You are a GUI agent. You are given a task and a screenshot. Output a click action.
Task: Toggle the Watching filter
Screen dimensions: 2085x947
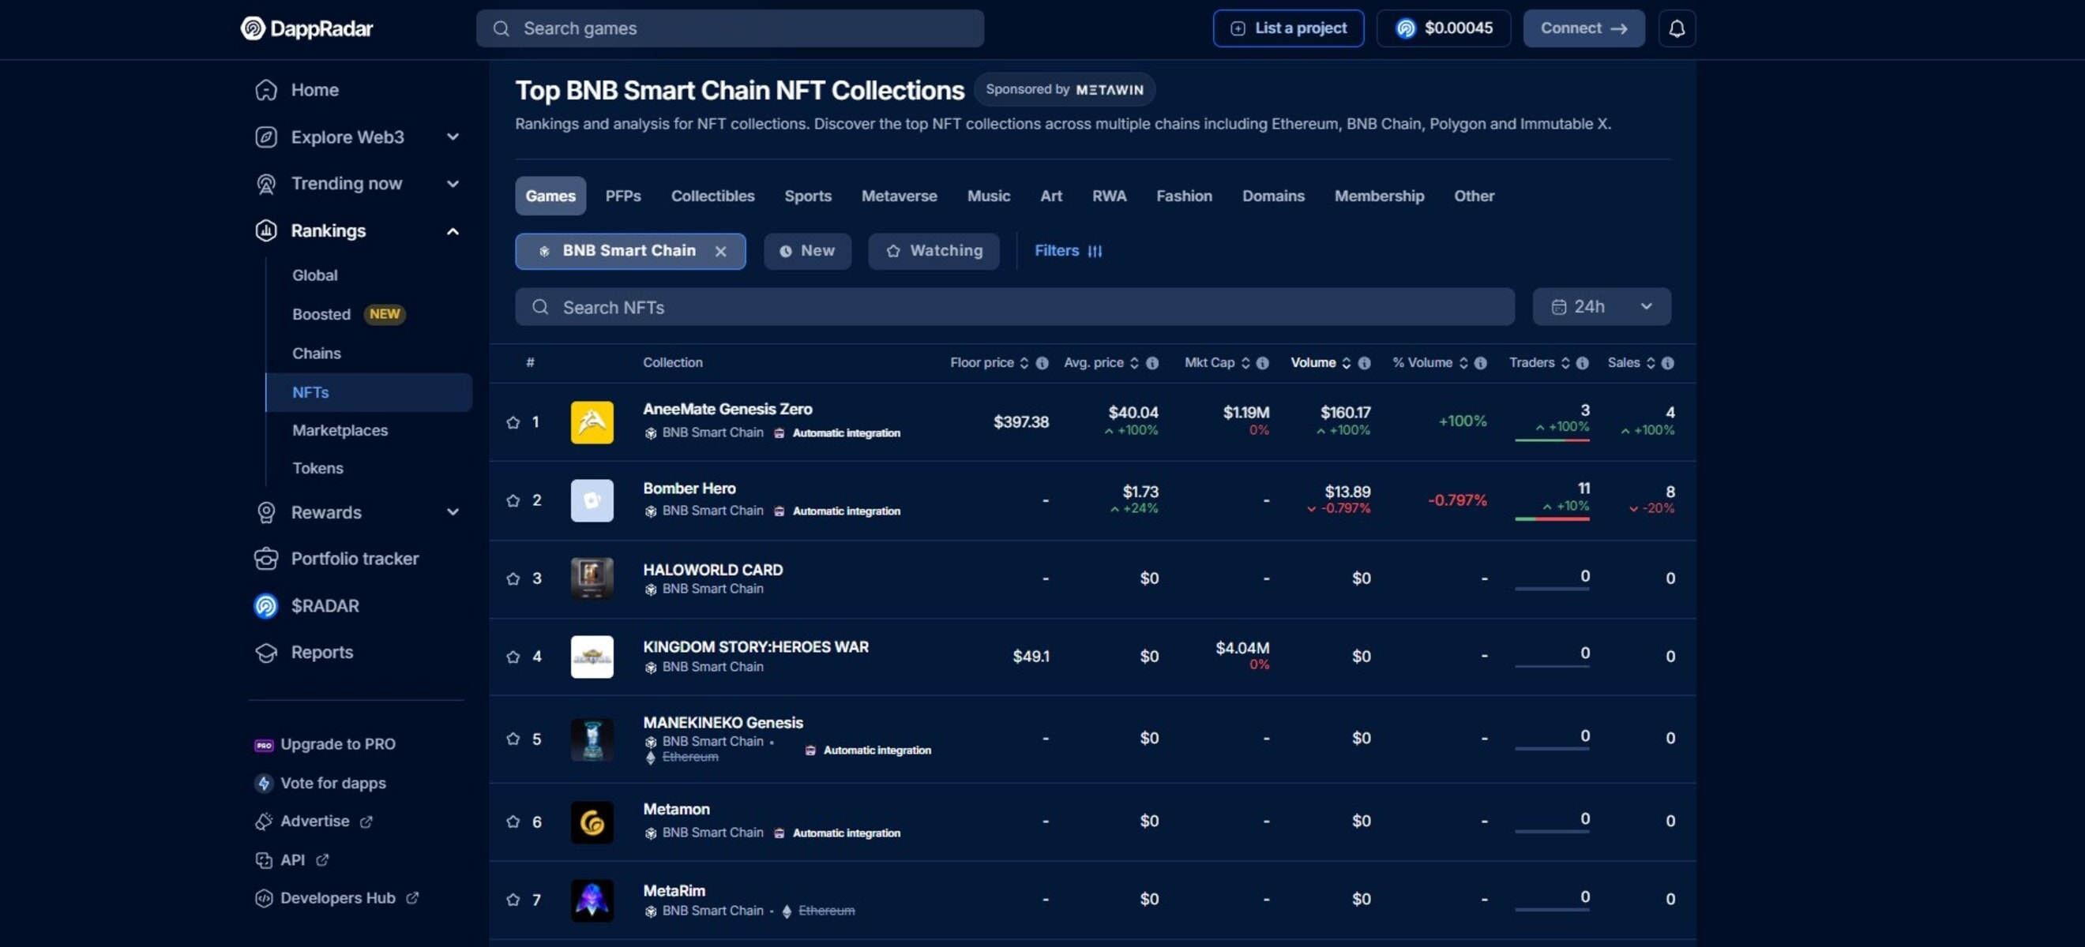[x=934, y=251]
